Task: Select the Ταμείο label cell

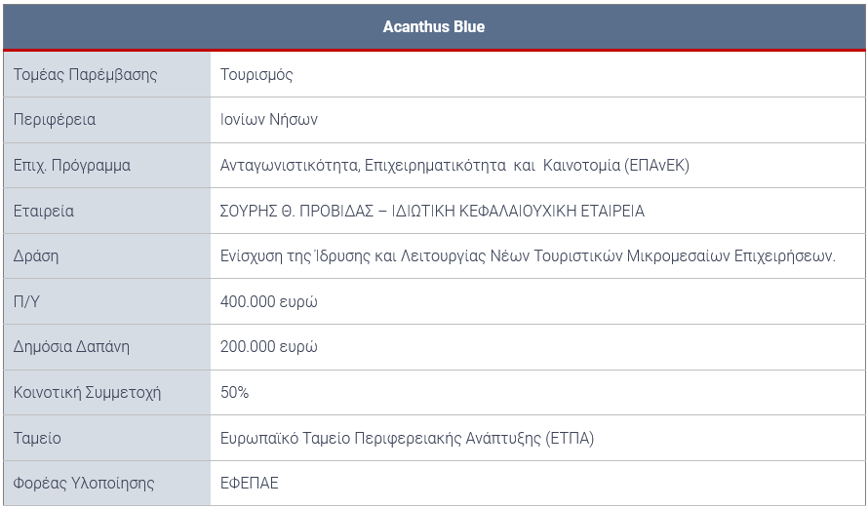Action: [107, 438]
